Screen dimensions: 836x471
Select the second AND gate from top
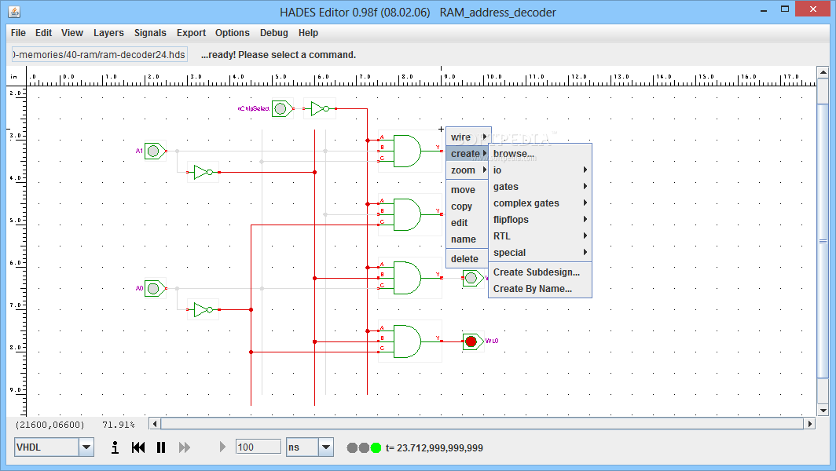pyautogui.click(x=409, y=215)
